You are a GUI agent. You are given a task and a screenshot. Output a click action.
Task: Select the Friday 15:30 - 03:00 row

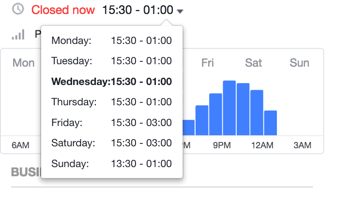click(x=111, y=123)
